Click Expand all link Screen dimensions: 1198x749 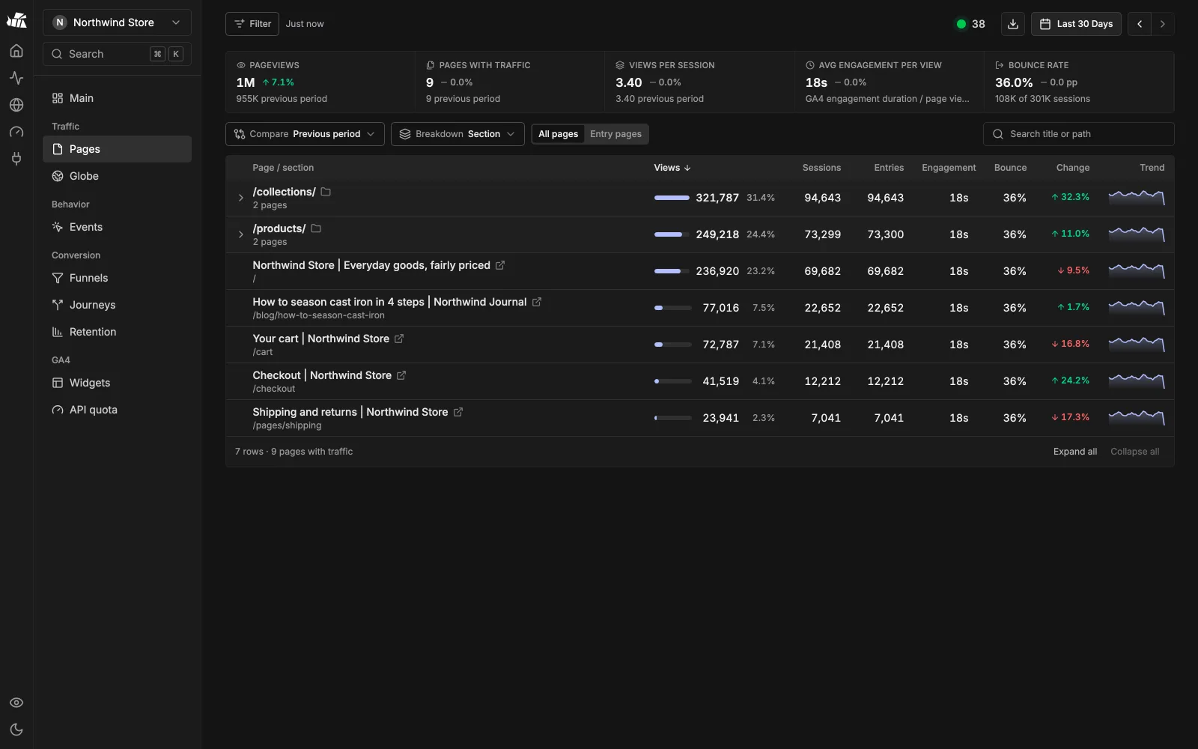(x=1075, y=452)
